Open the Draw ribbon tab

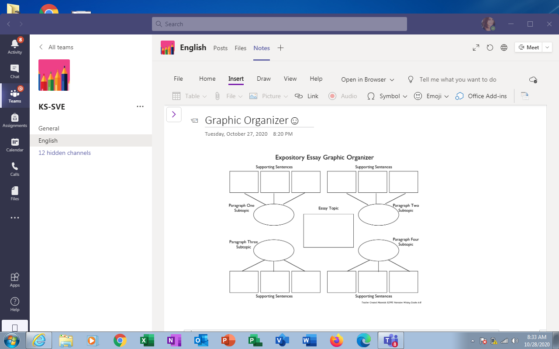click(264, 79)
